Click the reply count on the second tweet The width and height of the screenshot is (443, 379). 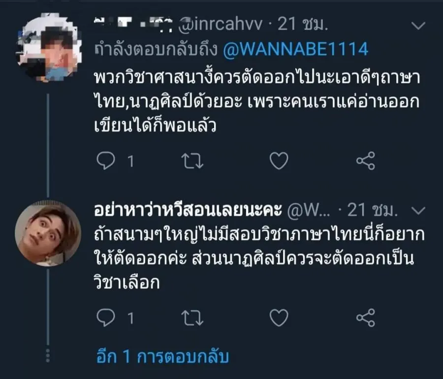click(x=130, y=319)
